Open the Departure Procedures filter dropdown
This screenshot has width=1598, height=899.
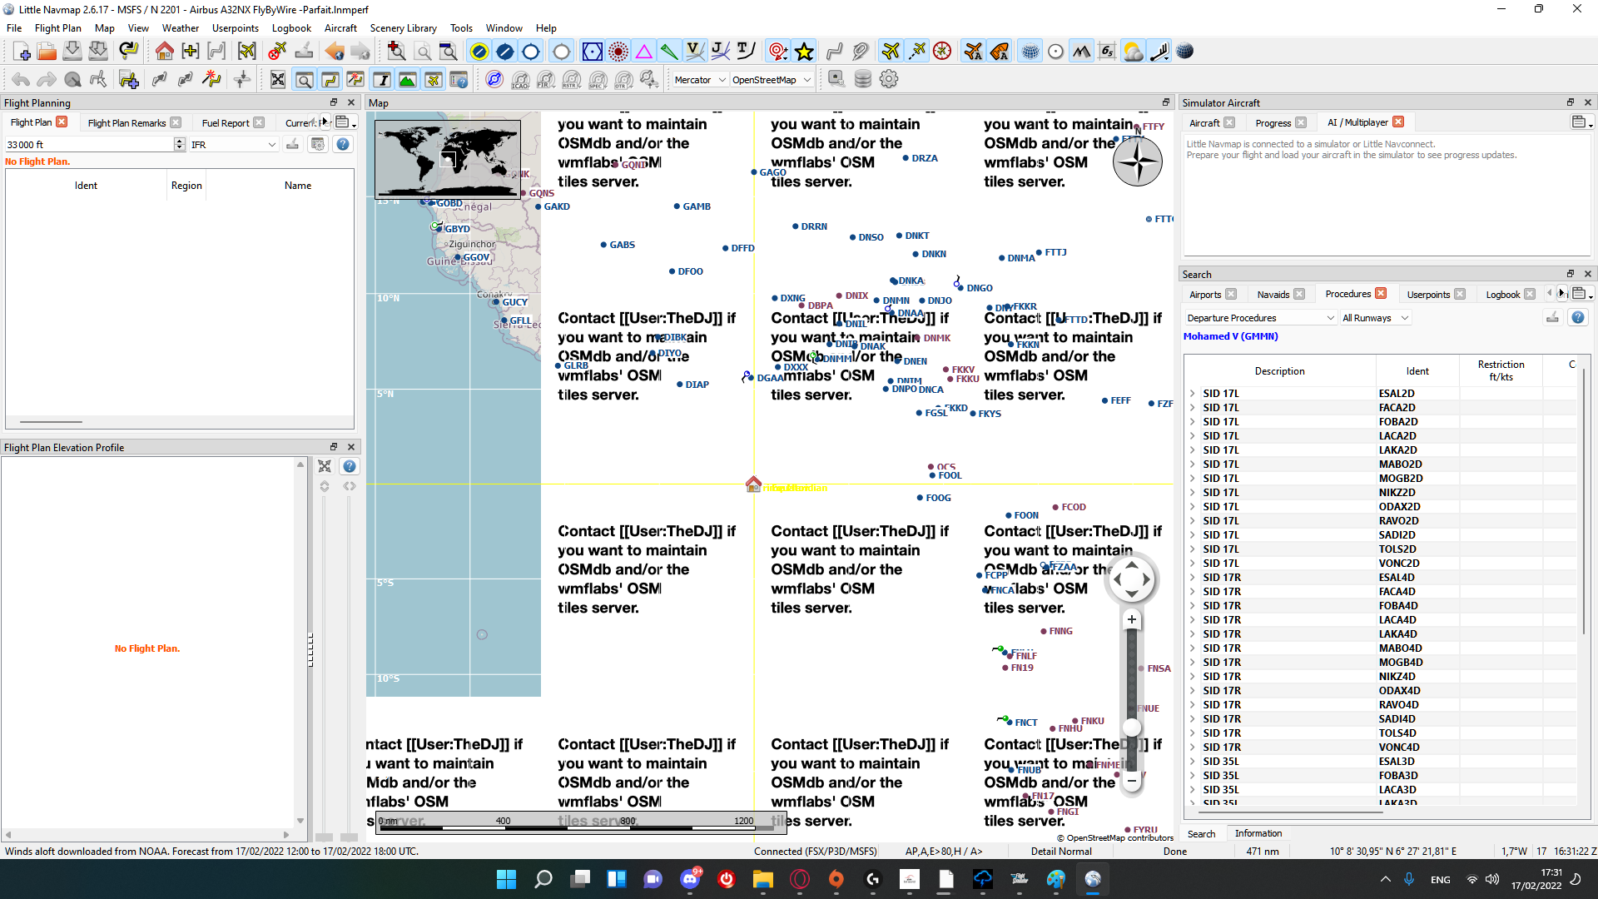[1260, 318]
